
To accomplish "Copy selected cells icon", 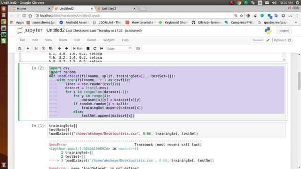I will [x=44, y=48].
